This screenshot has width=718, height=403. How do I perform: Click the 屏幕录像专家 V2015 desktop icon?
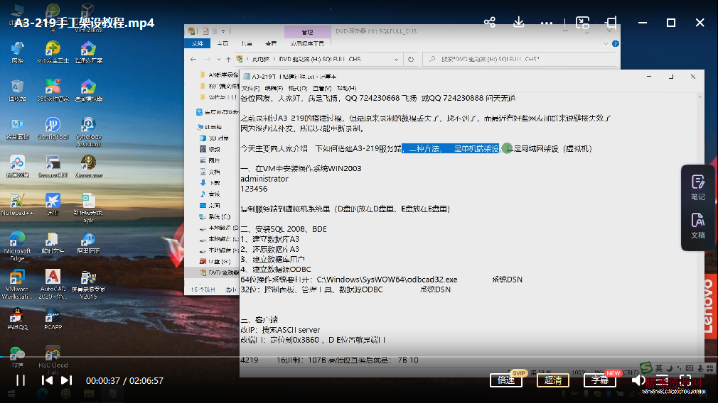pos(88,285)
